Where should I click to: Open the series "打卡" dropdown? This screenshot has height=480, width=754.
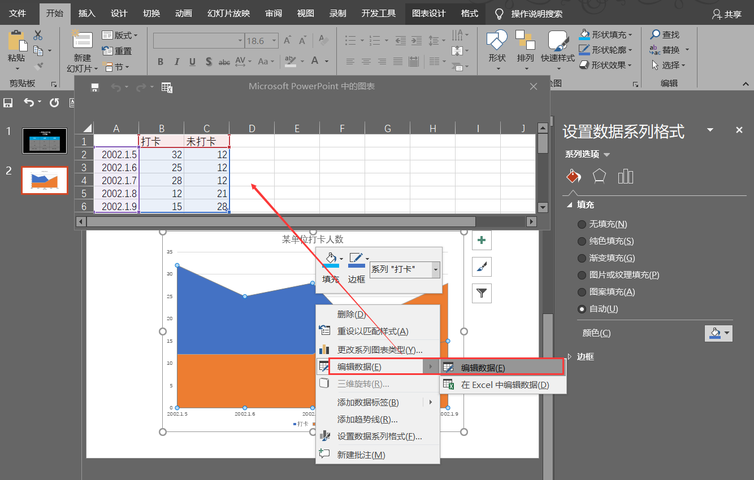(x=435, y=270)
